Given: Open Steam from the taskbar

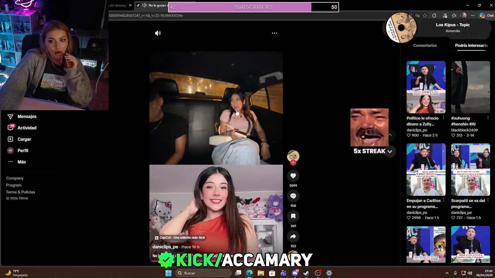Looking at the screenshot, I should pyautogui.click(x=306, y=273).
